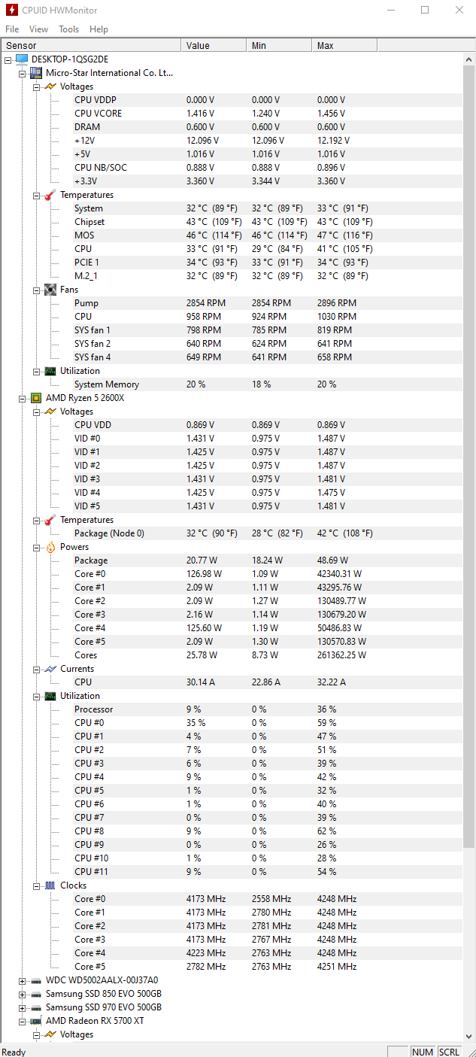Click the AMD Ryzen 5 2600X chip icon
The width and height of the screenshot is (476, 1057).
36,398
